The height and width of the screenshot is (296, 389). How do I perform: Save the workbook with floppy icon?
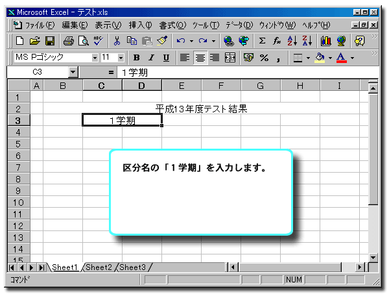(x=50, y=41)
